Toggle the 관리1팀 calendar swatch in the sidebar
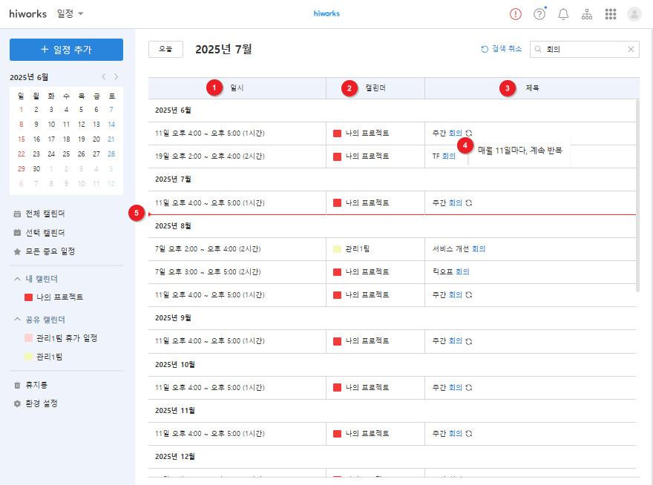Screen dimensions: 653x485 click(29, 357)
